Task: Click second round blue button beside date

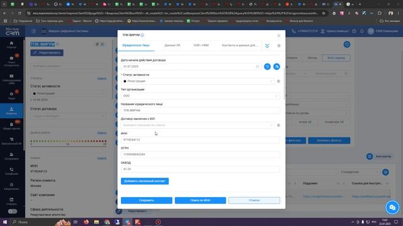Action: [276, 67]
